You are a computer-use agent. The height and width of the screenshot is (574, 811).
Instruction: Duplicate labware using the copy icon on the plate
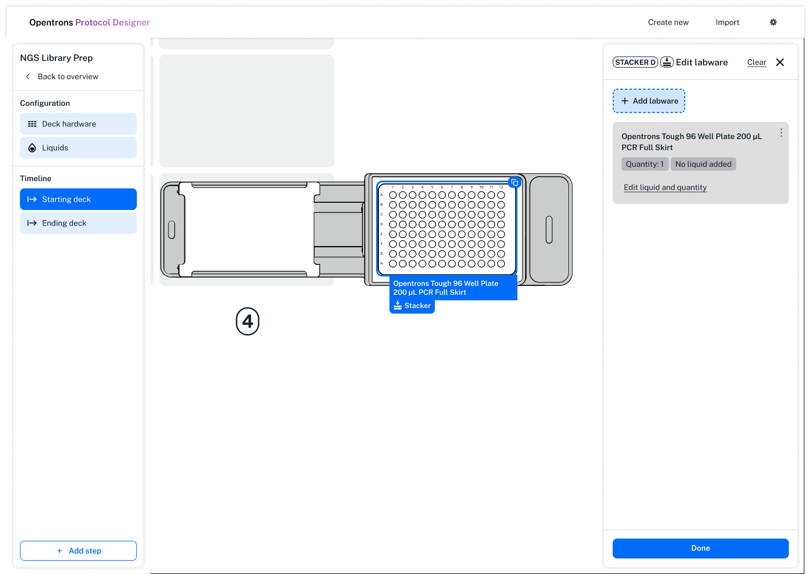(x=515, y=182)
